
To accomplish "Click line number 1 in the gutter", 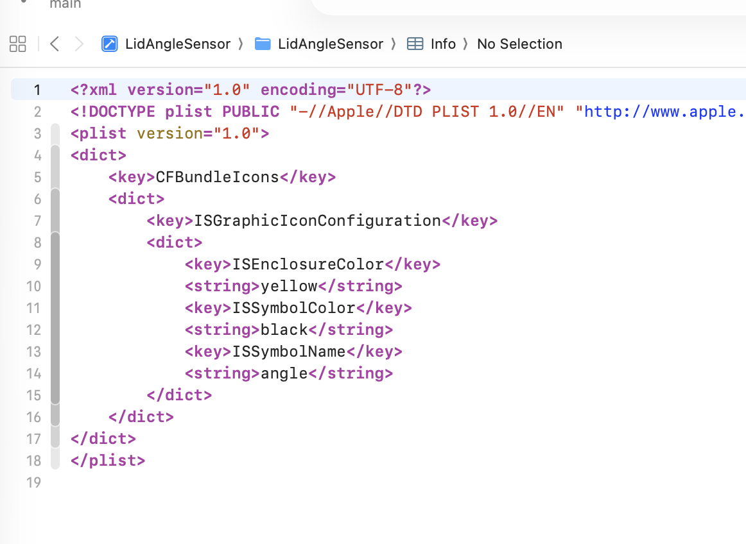I will 37,89.
